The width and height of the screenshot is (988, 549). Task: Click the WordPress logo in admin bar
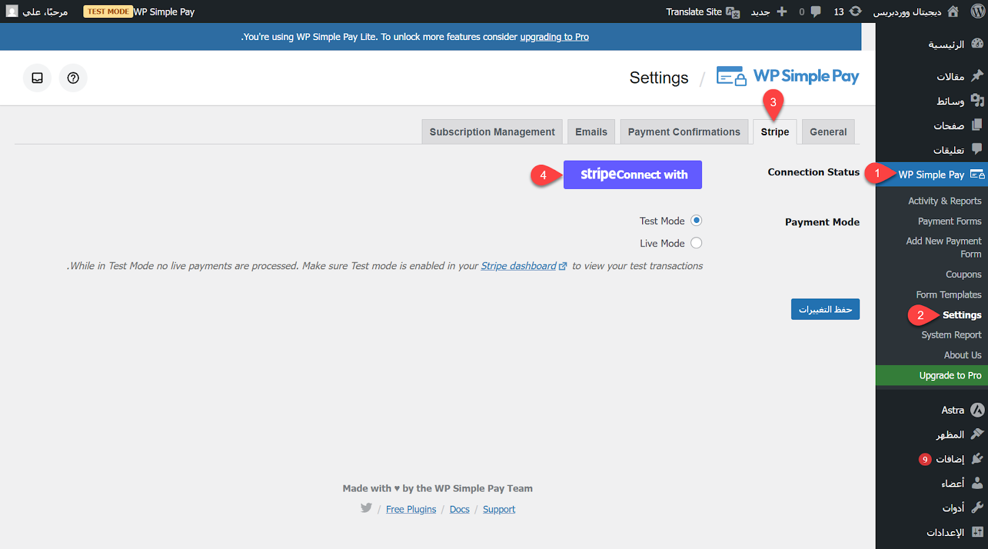(978, 11)
